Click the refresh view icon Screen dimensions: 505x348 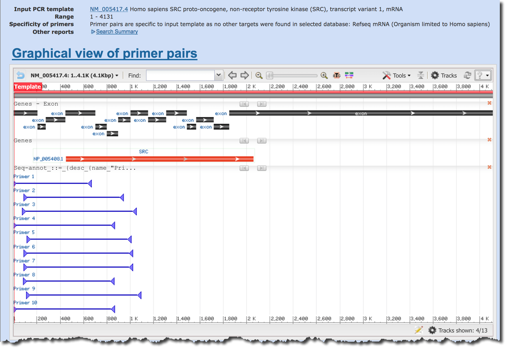pyautogui.click(x=467, y=75)
